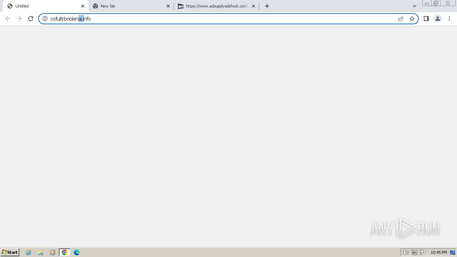Screen dimensions: 457x257
Task: Open the Chrome profile menu
Action: pos(438,19)
